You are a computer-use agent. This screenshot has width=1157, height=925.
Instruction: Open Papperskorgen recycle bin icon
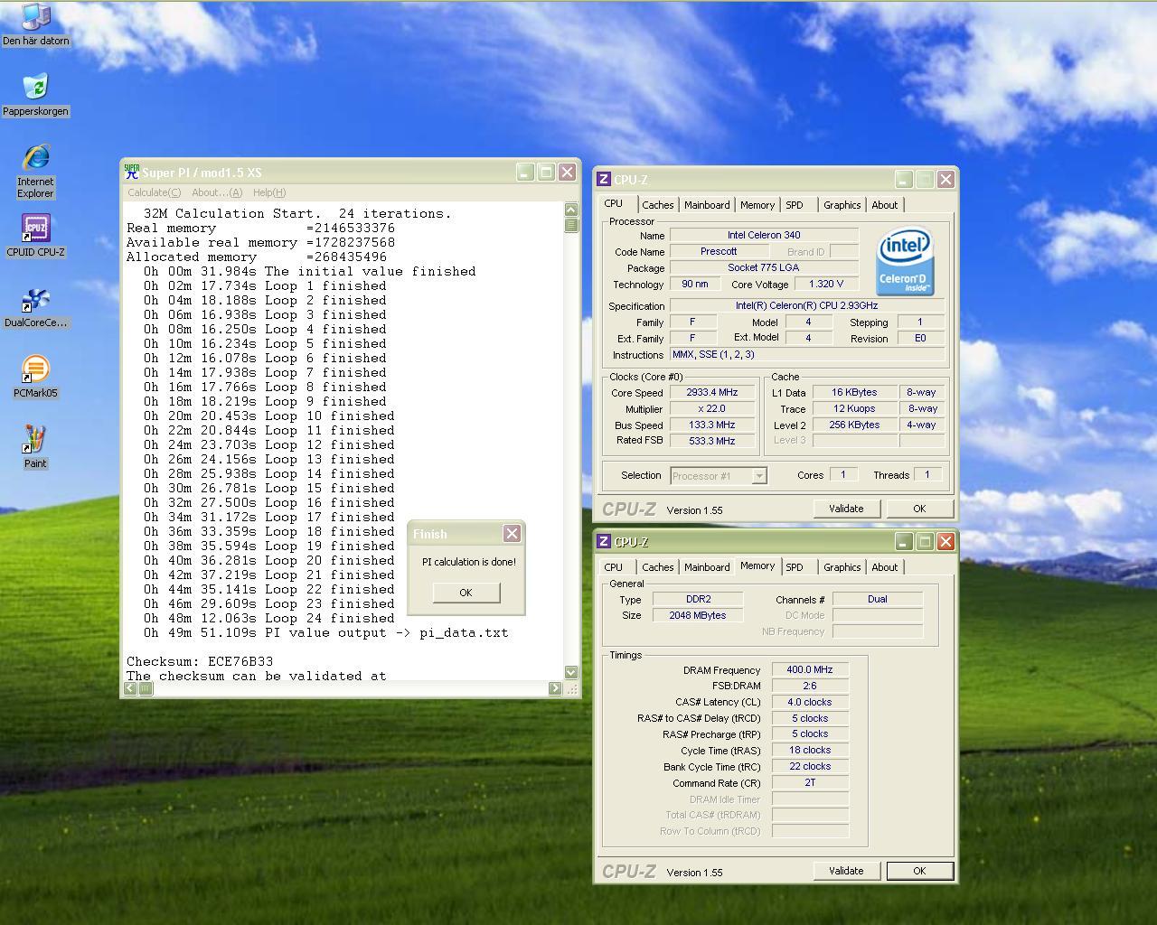click(35, 95)
